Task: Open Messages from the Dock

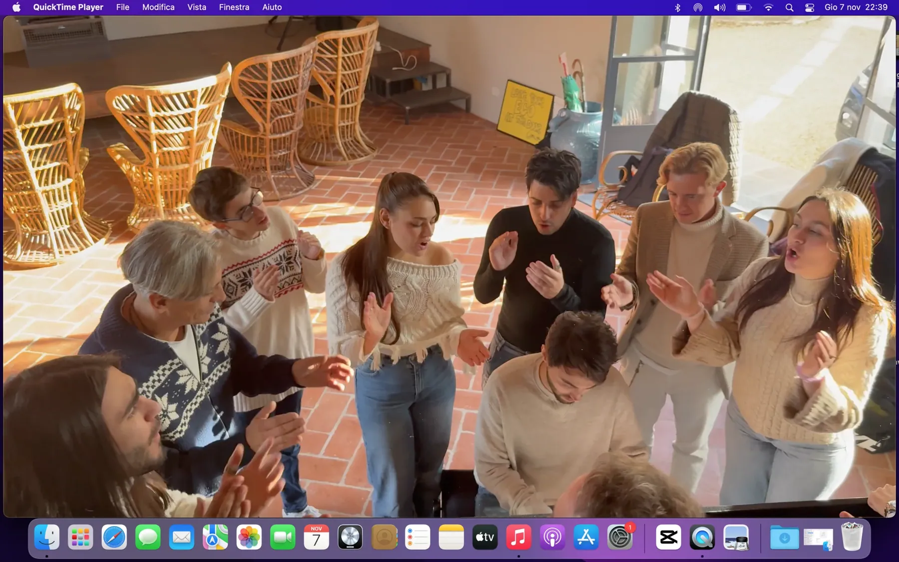Action: click(148, 538)
